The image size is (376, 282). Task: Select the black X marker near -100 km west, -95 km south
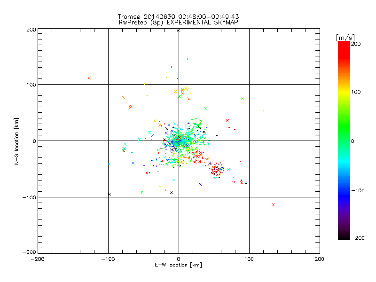(x=110, y=194)
